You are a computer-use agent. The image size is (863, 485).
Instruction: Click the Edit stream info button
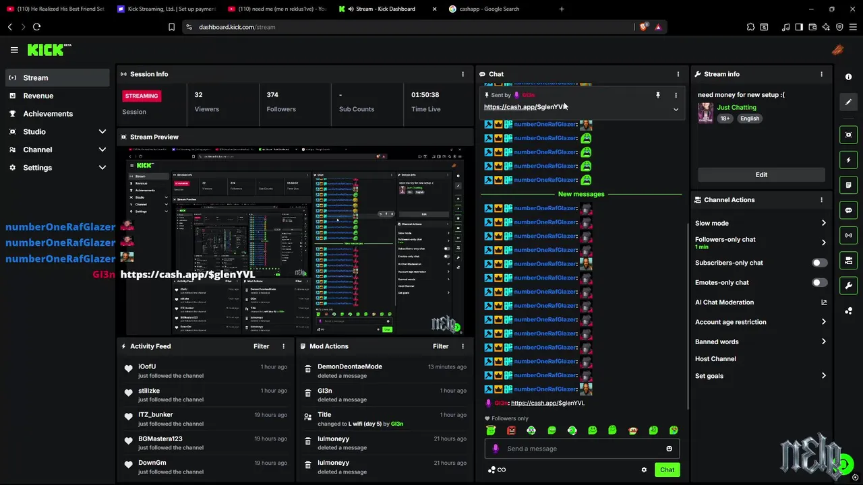click(761, 174)
